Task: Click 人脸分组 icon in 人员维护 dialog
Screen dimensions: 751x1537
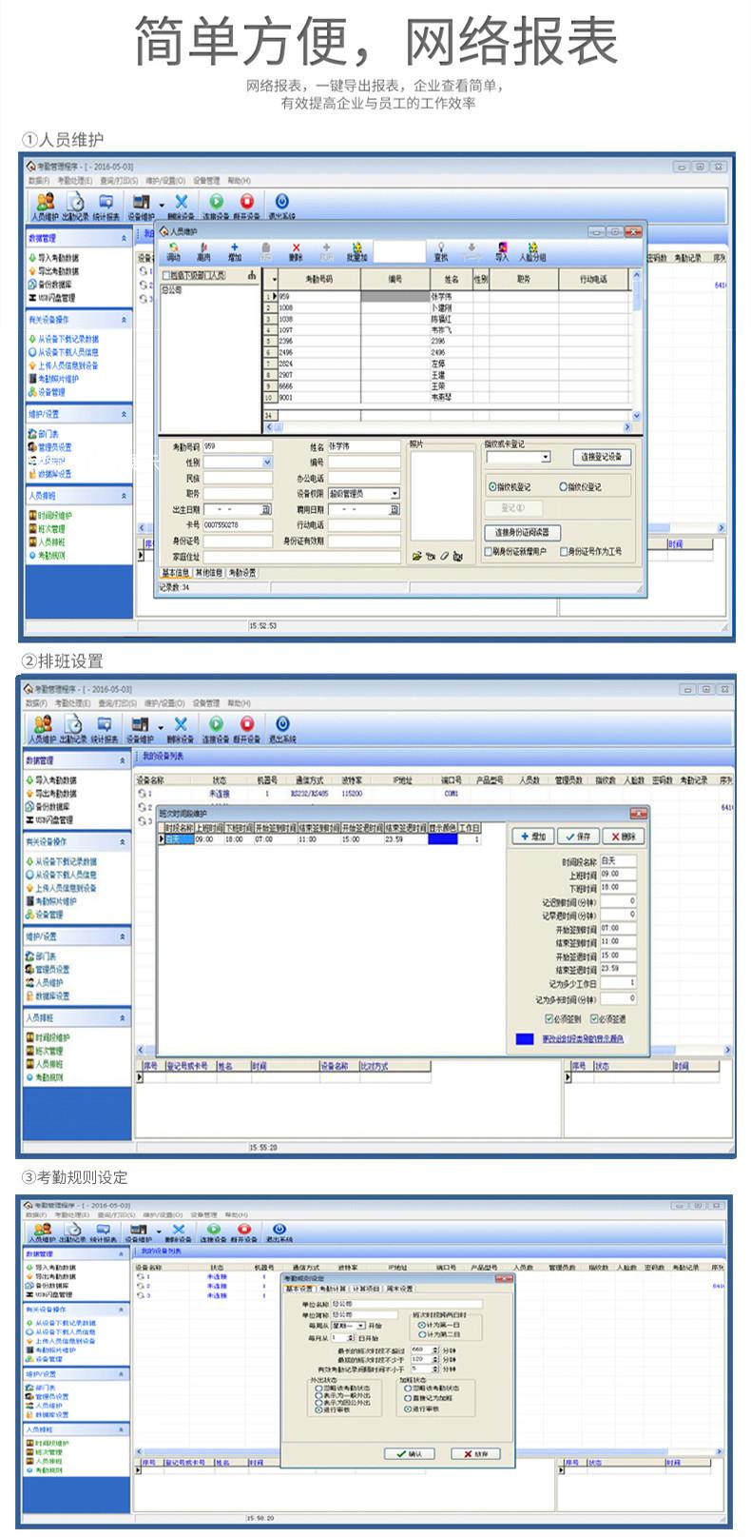Action: (532, 248)
